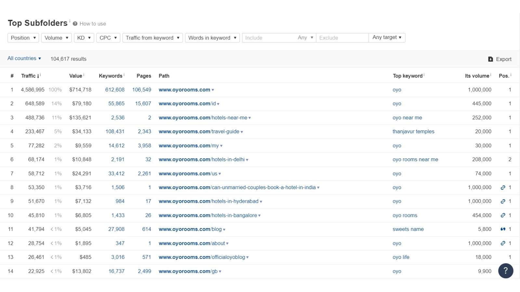Sort by the Keywords column header

tap(110, 76)
